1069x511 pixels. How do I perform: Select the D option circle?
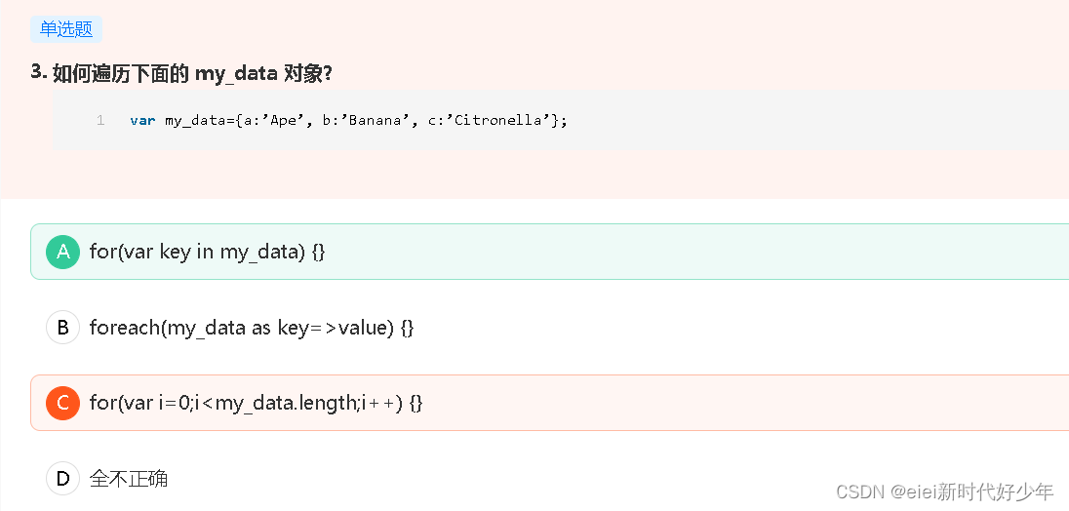click(62, 478)
